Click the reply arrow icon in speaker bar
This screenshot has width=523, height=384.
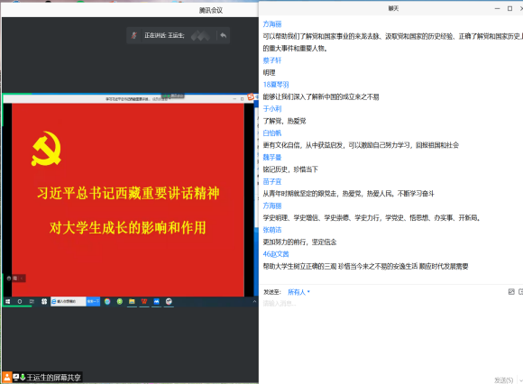point(224,35)
